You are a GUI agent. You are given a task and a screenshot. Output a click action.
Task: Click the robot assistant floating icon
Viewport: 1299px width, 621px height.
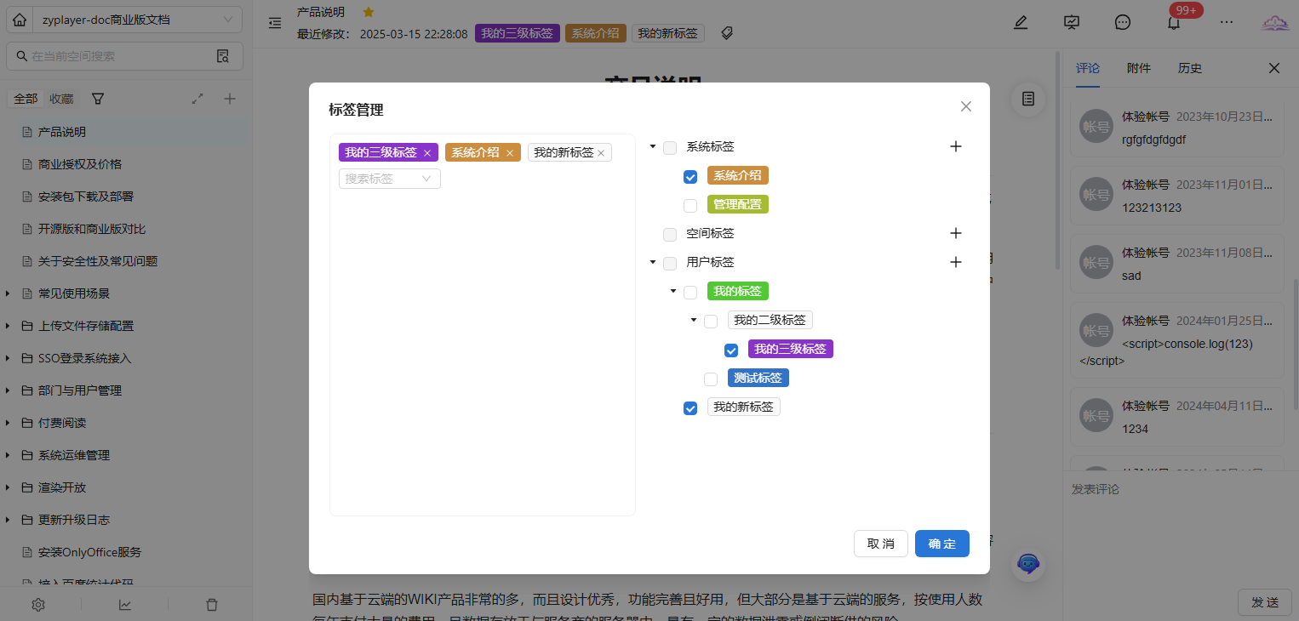click(1028, 564)
